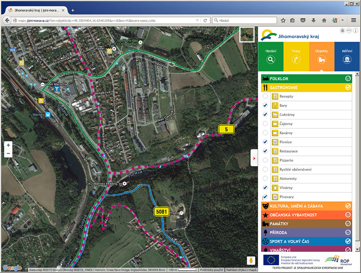Go back with browser back arrow
The width and height of the screenshot is (361, 273).
coord(7,20)
